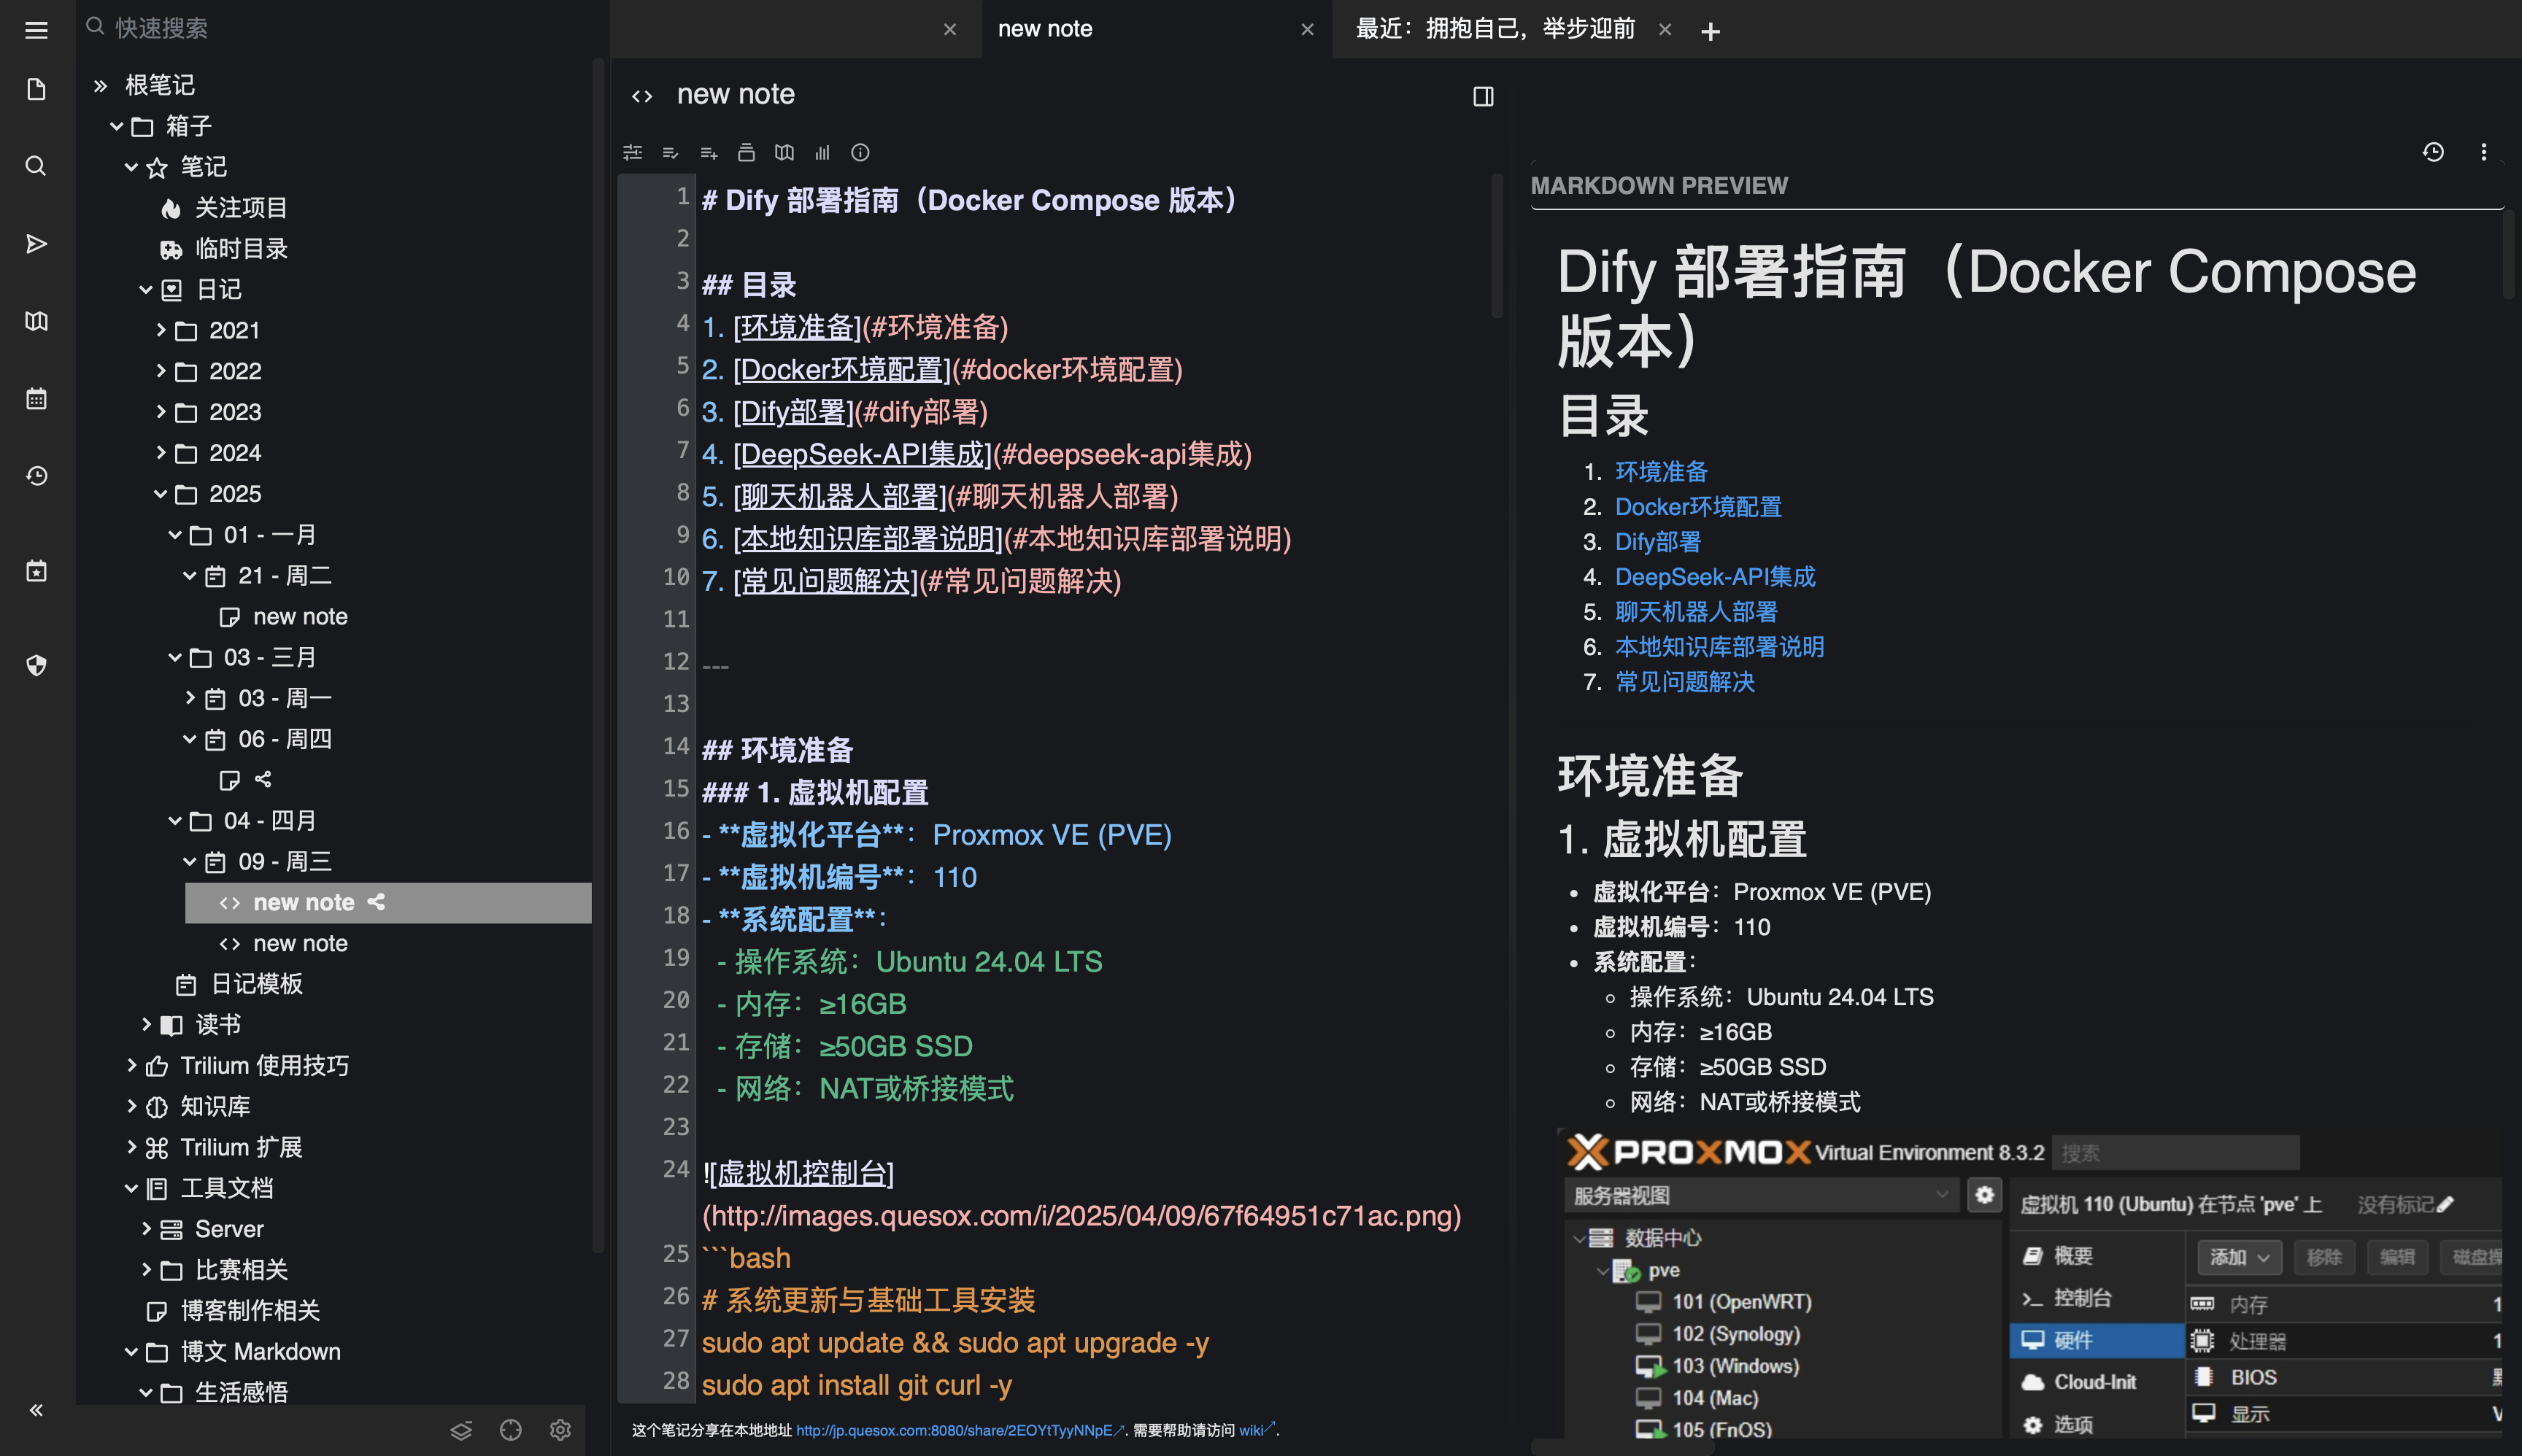Screen dimensions: 2522x1456
Task: Follow 环境准备 link in the preview
Action: (1661, 472)
